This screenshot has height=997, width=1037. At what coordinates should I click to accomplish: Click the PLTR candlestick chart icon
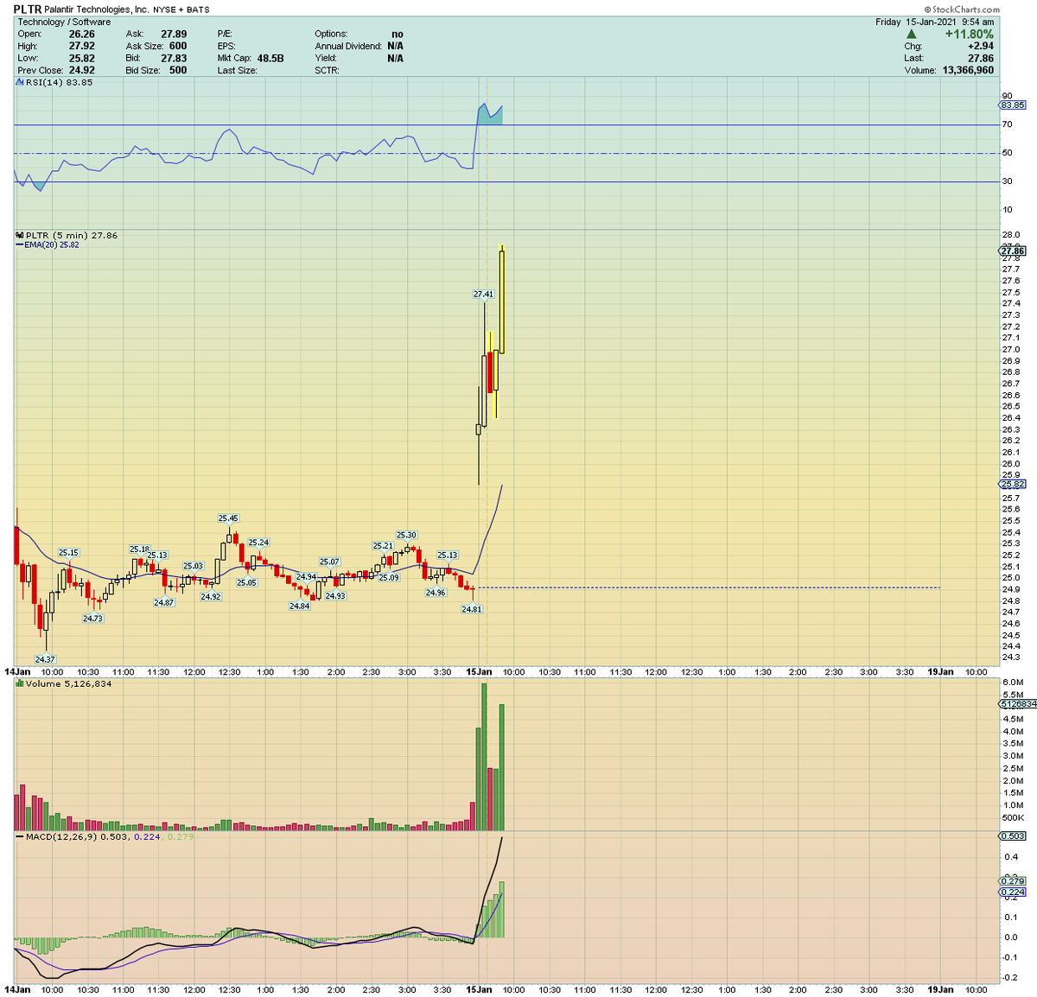[x=19, y=234]
